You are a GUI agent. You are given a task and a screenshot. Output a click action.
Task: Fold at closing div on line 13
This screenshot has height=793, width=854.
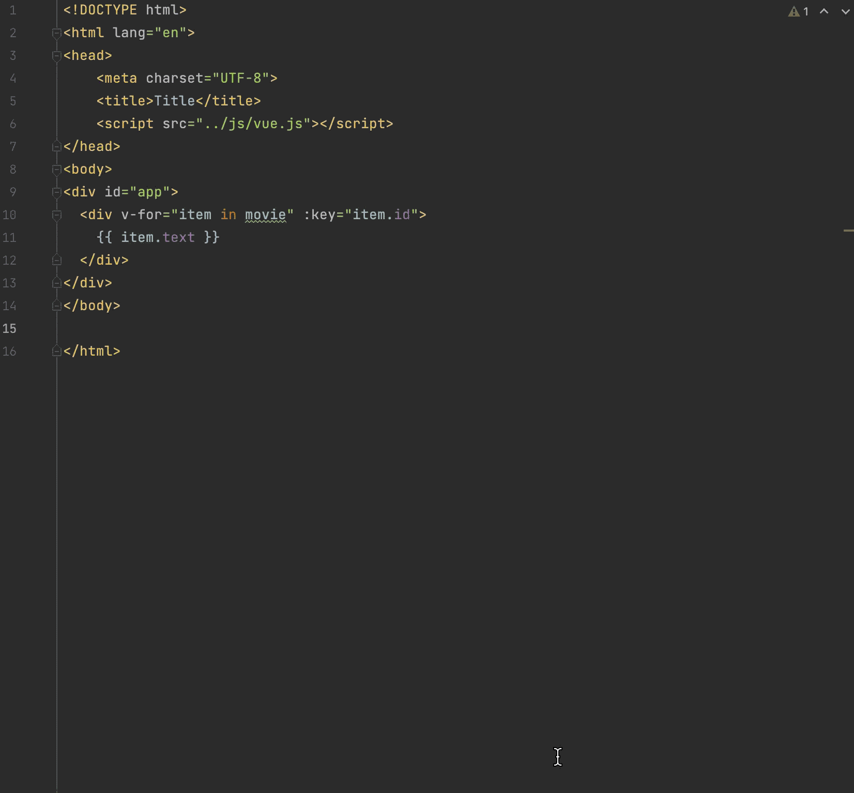(57, 283)
